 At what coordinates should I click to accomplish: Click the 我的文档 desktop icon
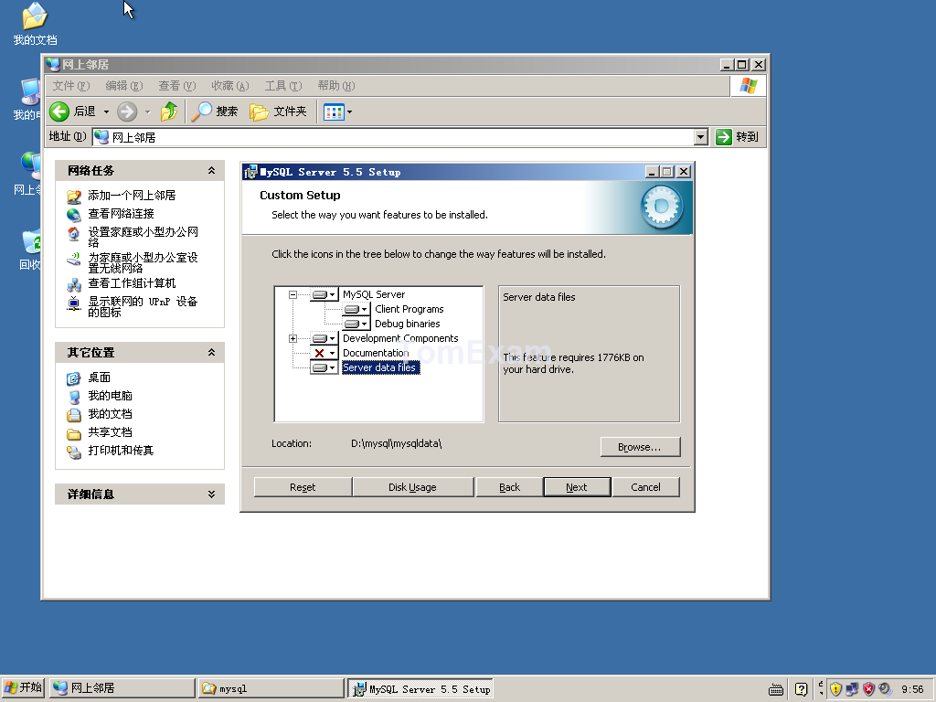coord(35,24)
